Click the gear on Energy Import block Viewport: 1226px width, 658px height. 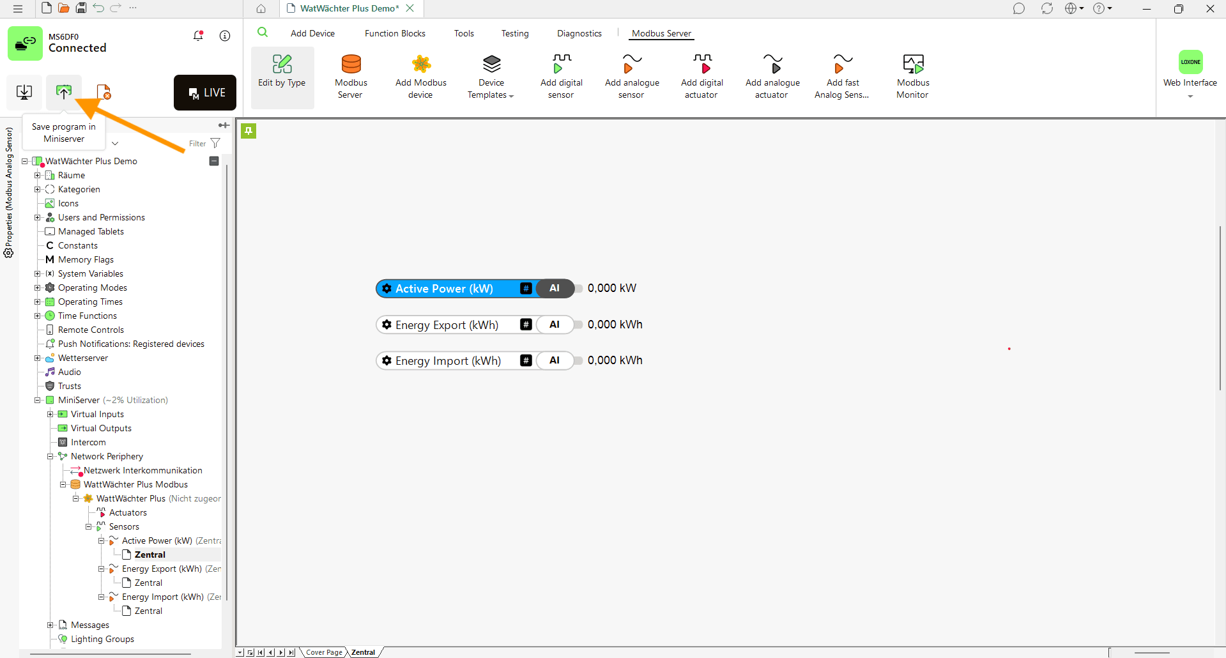tap(387, 361)
